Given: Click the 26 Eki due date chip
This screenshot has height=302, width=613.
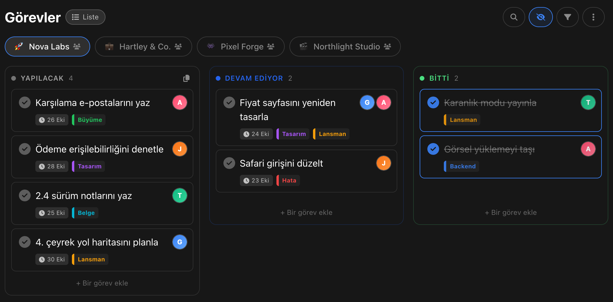Looking at the screenshot, I should tap(52, 120).
